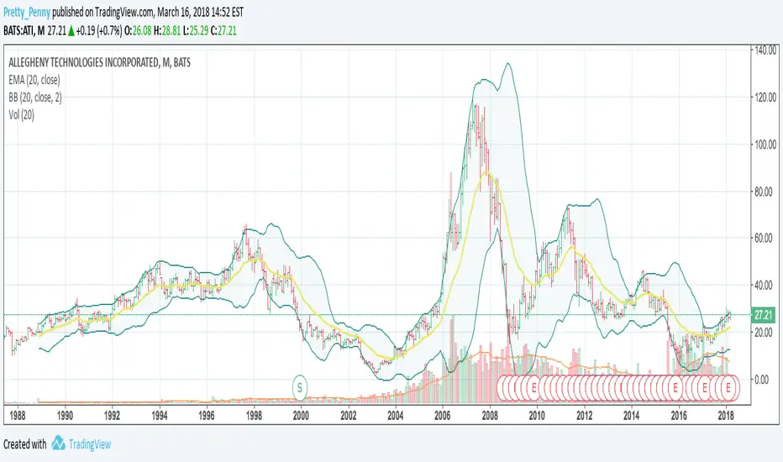Click the 100.00 price axis label
The width and height of the screenshot is (783, 462).
point(765,144)
